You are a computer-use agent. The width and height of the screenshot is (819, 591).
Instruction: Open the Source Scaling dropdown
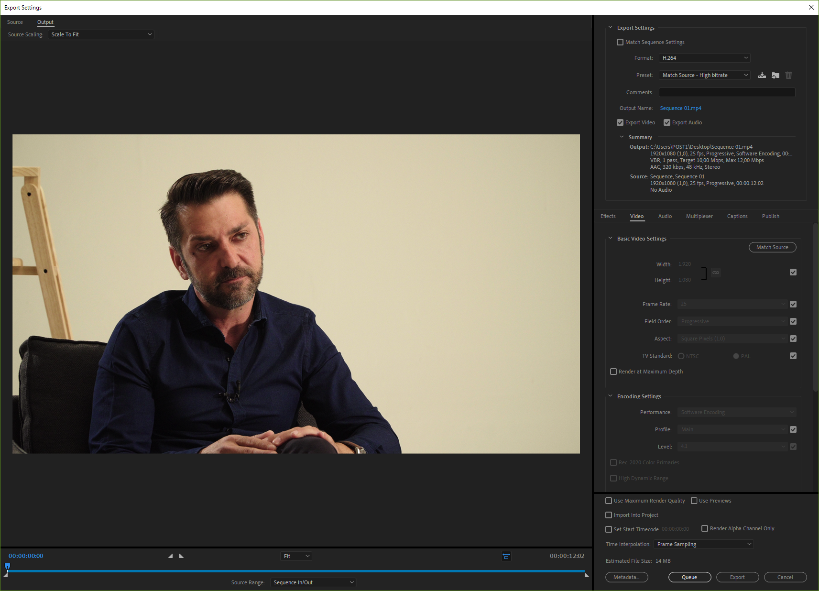tap(101, 34)
